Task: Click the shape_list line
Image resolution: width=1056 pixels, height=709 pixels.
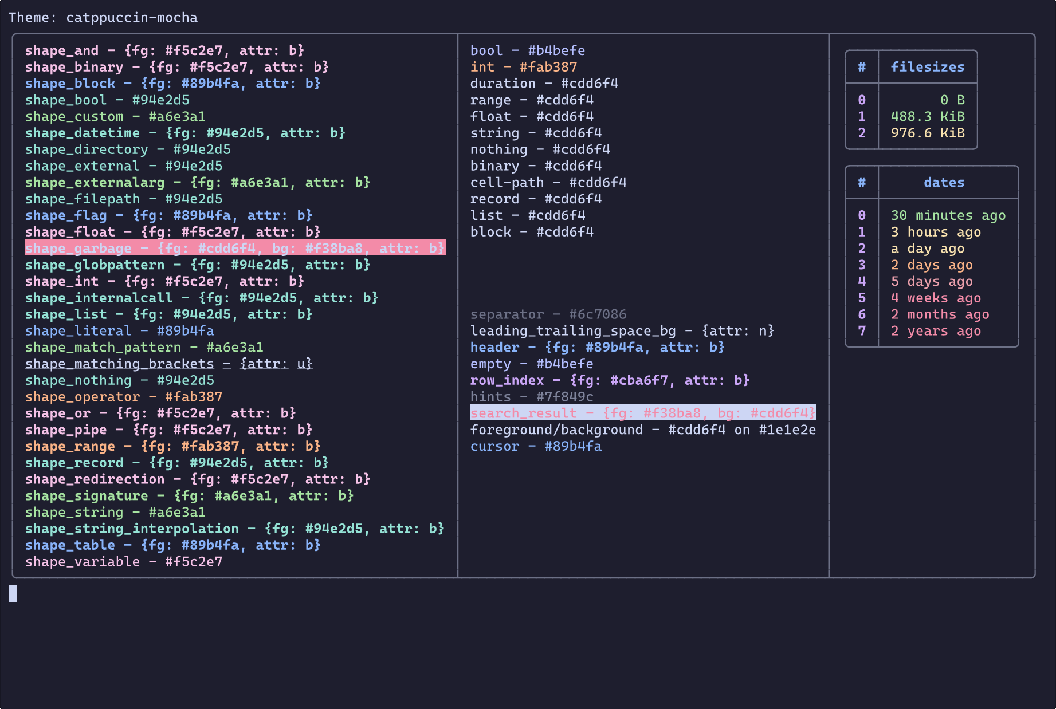Action: pyautogui.click(x=169, y=314)
